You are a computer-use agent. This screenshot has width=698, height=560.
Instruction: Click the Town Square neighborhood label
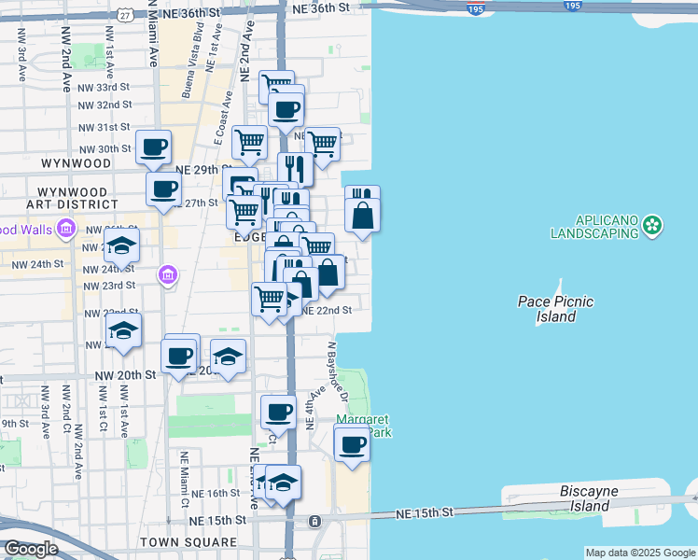[x=188, y=542]
